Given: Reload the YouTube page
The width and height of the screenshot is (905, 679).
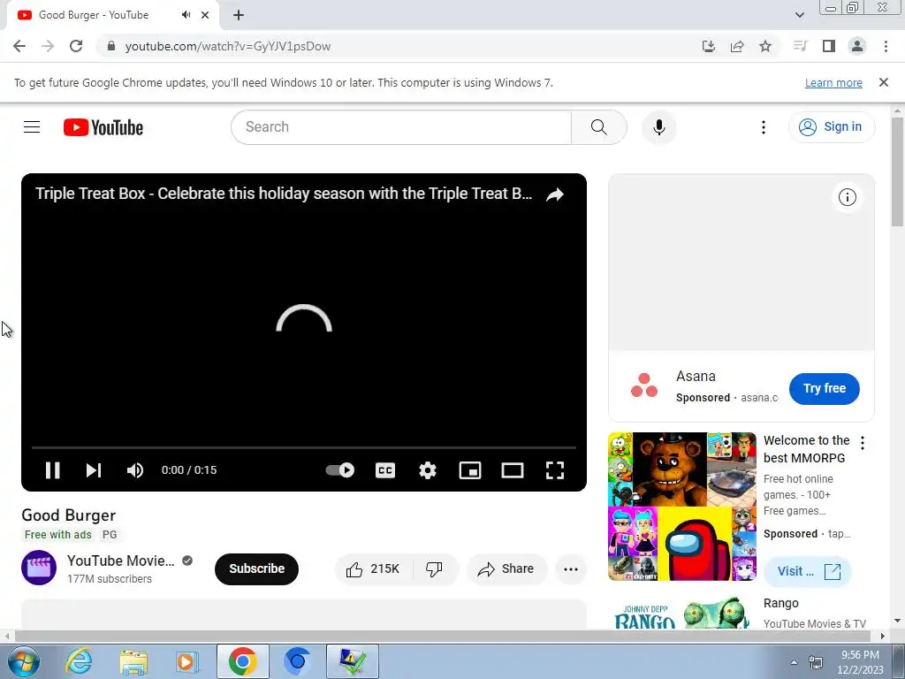Looking at the screenshot, I should point(76,46).
